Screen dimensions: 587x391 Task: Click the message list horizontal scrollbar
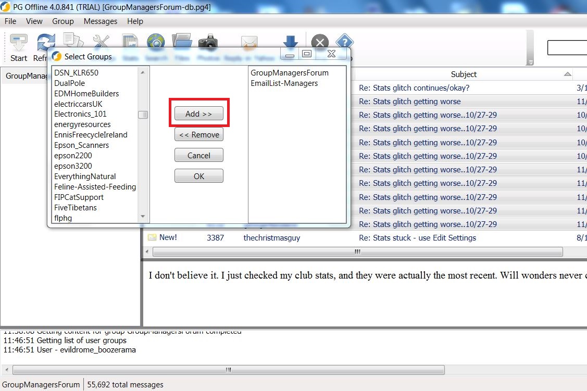pos(357,252)
